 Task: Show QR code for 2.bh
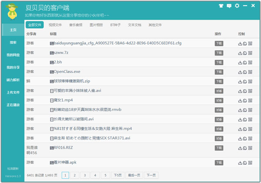[250, 63]
